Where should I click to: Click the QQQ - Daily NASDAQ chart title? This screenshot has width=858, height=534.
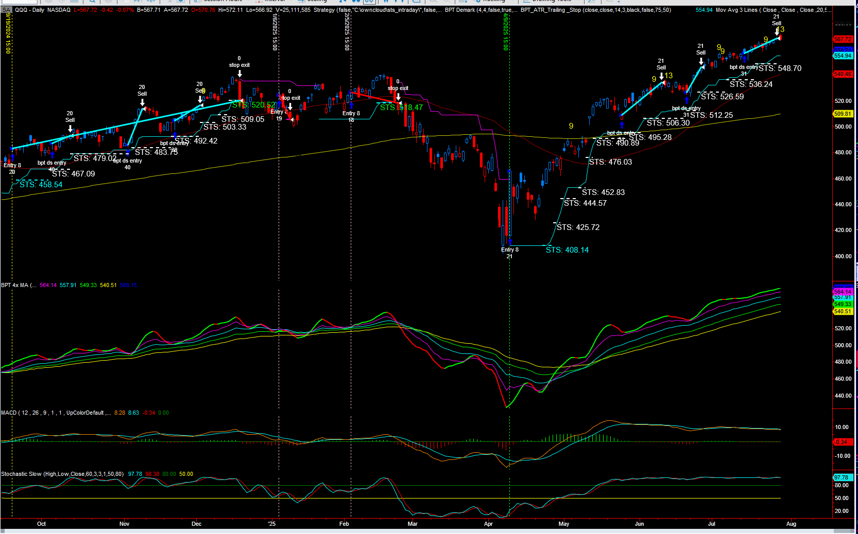42,10
